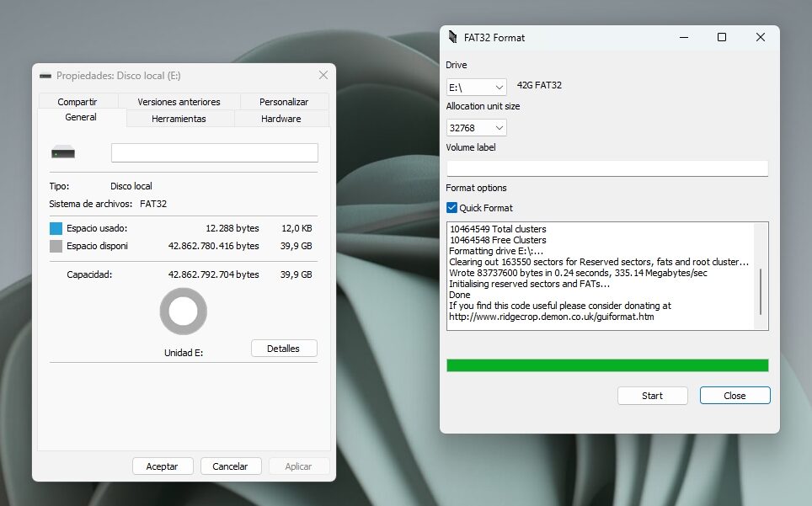Viewport: 812px width, 506px height.
Task: Open the Hardware tab
Action: coord(281,119)
